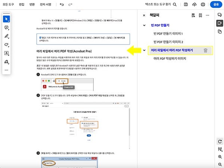Zoom out with the minus magnifier
The image size is (224, 168).
[x=220, y=164]
